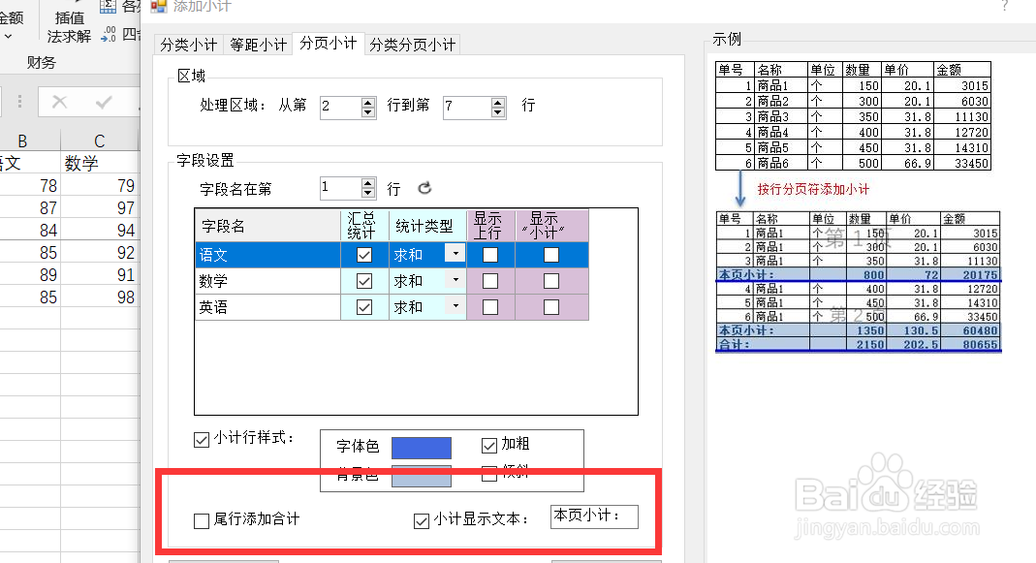1036x563 pixels.
Task: Click the stepper arrows of the end row field
Action: (498, 107)
